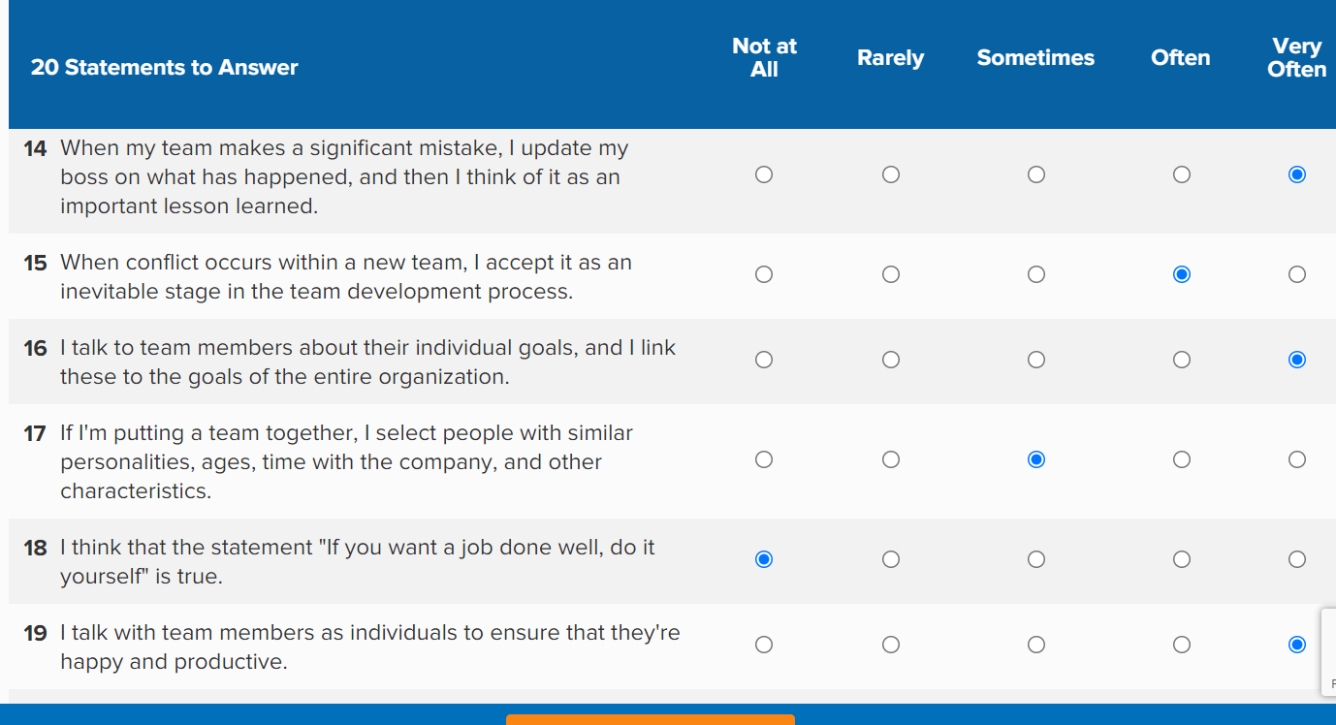
Task: Choose 'Often' for statement 16 individual goals
Action: click(x=1181, y=360)
